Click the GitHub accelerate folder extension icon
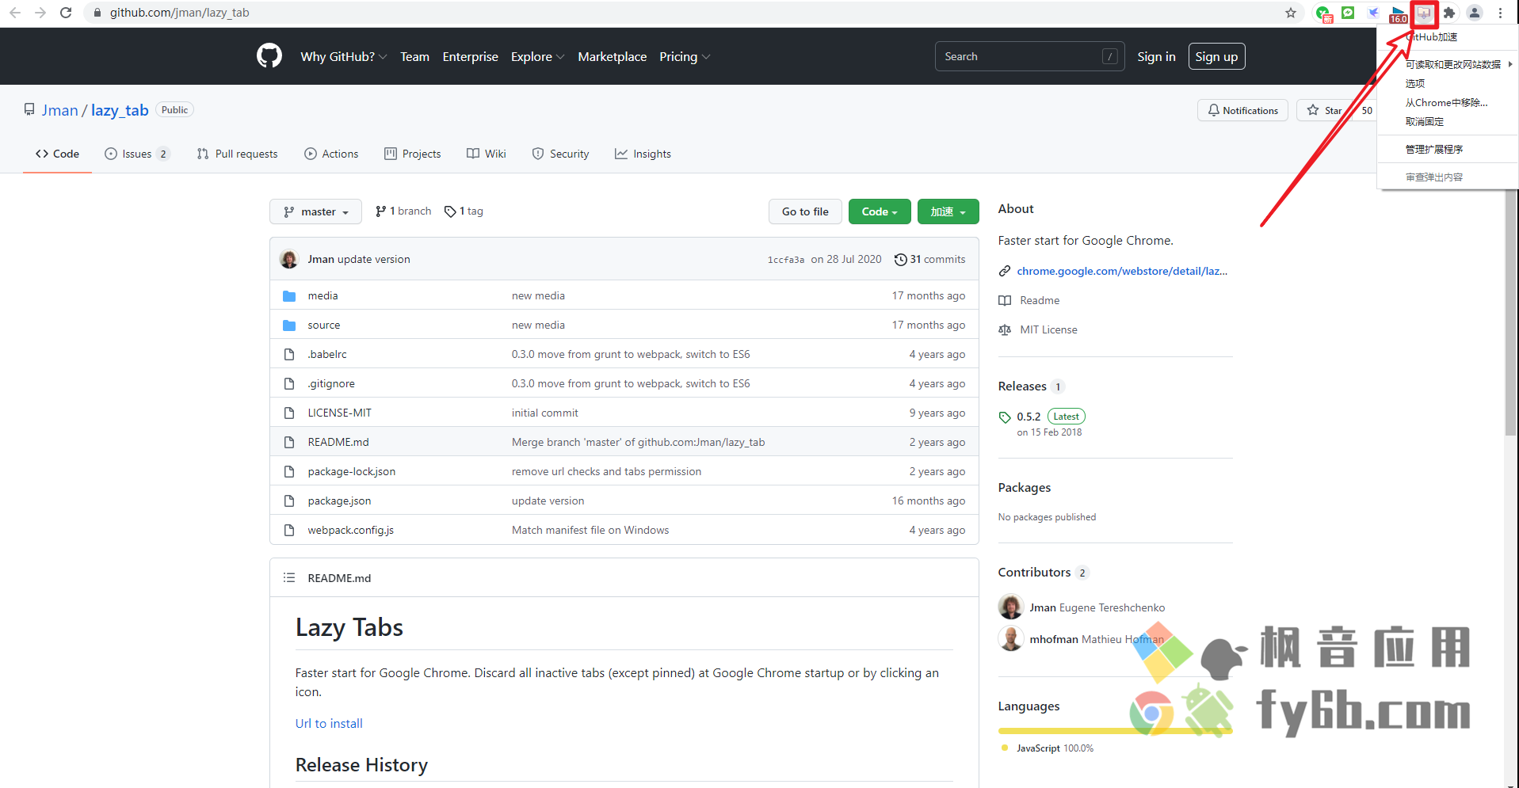This screenshot has width=1519, height=788. pos(1424,13)
